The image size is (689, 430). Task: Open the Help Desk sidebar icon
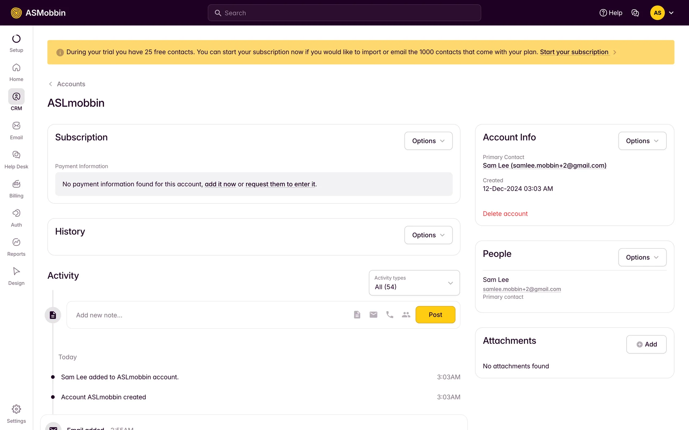point(16,155)
